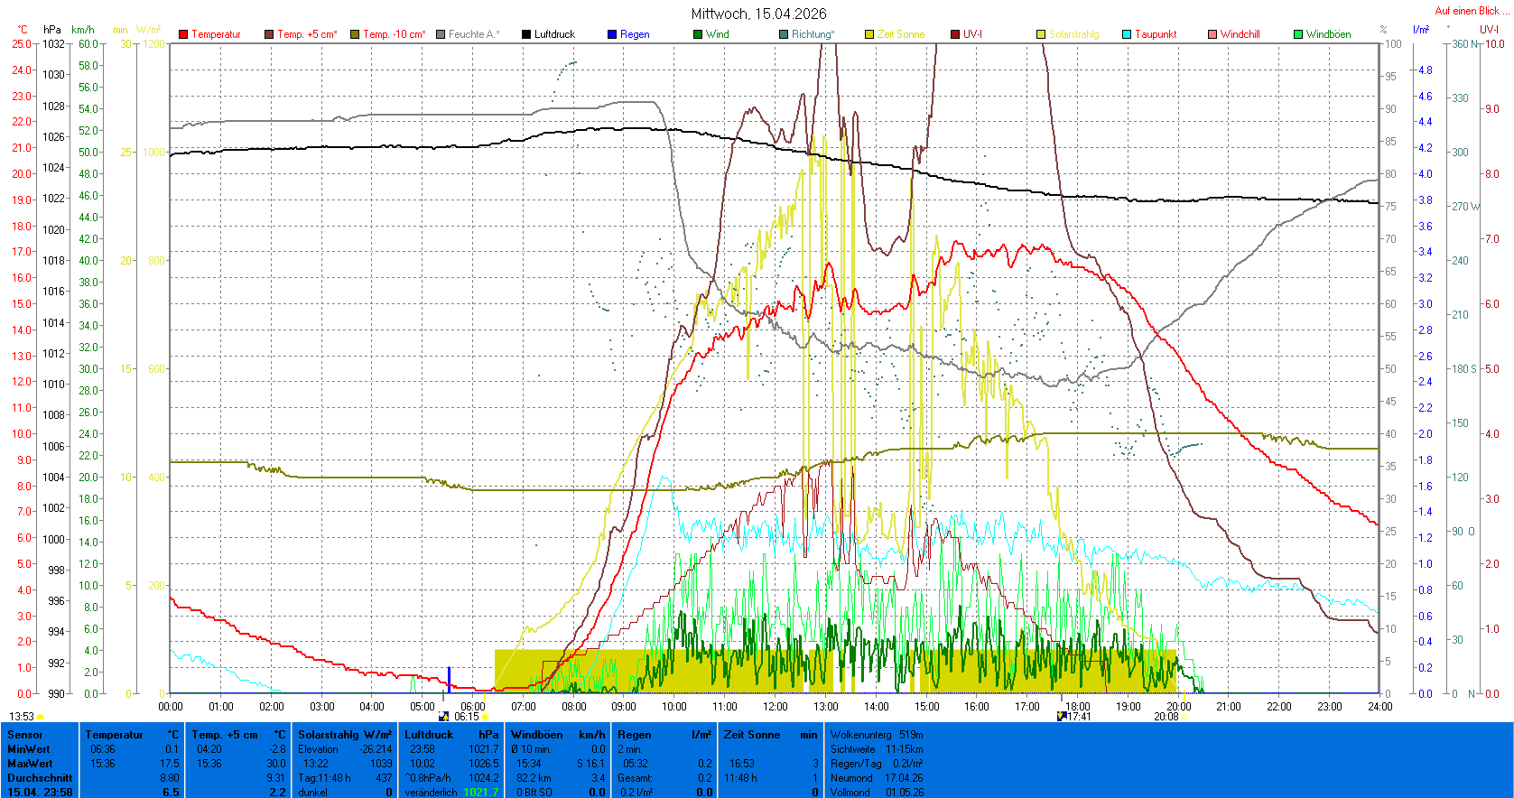This screenshot has height=798, width=1514.
Task: Click the moon icon beside 17:41
Action: pos(1062,717)
